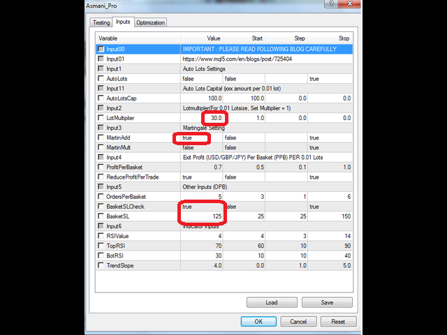
Task: Edit the TrendSlope value 4.0
Action: (202, 265)
